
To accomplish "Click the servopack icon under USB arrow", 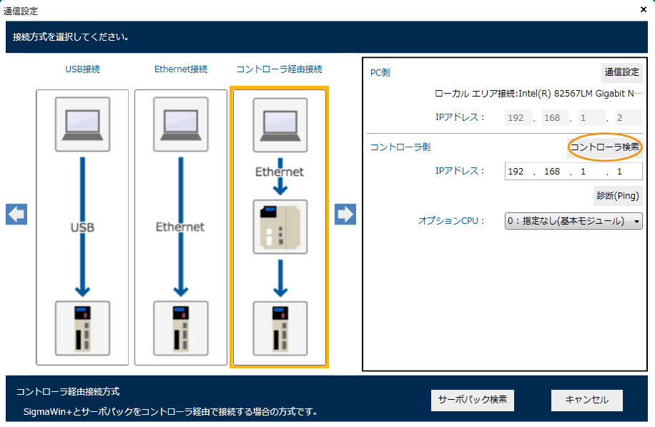I will click(x=82, y=328).
